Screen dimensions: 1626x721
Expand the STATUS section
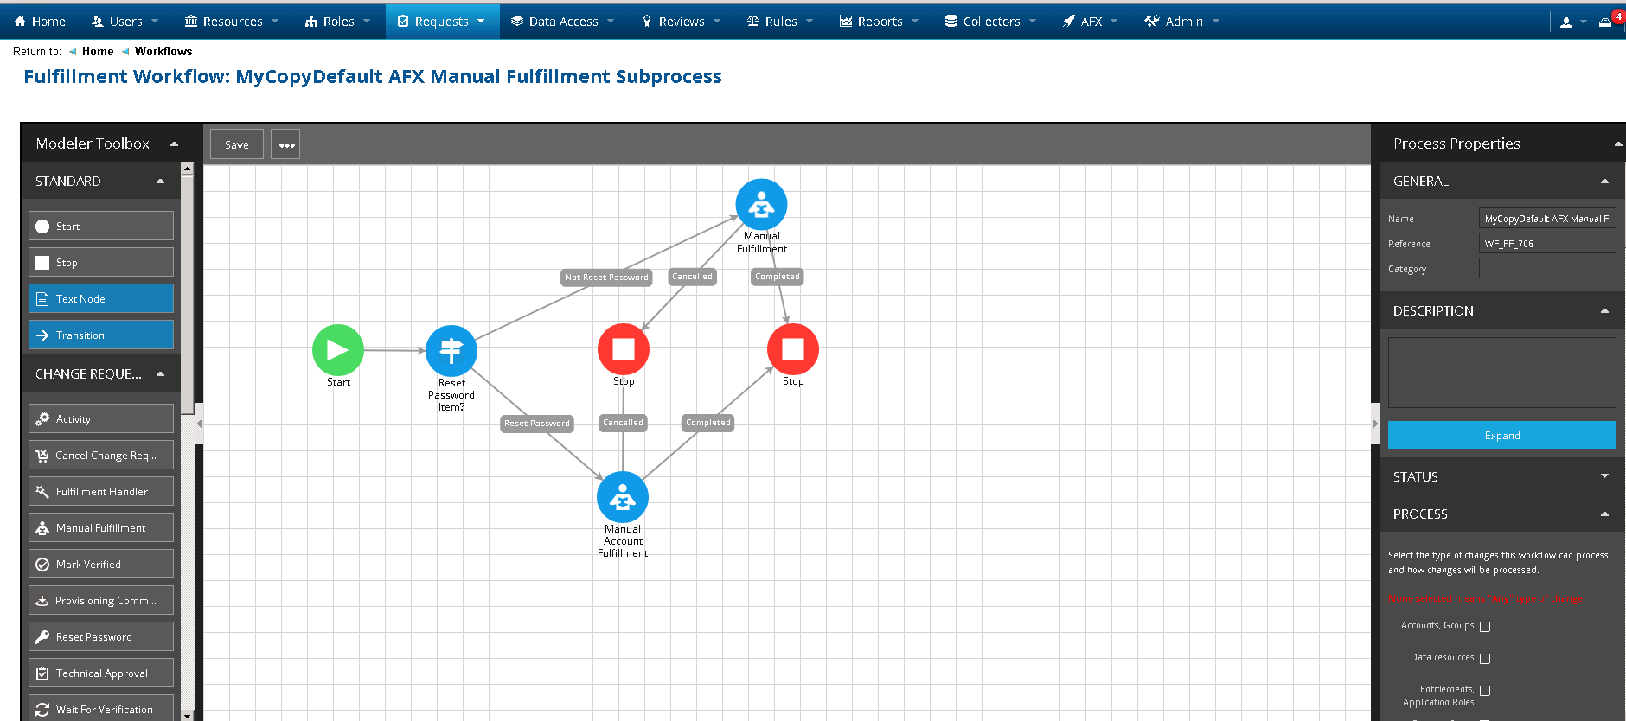tap(1604, 476)
